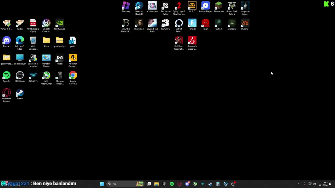This screenshot has height=188, width=335.
Task: Open Roblox Player shortcut
Action: click(205, 7)
